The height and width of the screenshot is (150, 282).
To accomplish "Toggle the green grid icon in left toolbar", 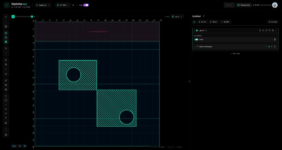I will [x=6, y=42].
